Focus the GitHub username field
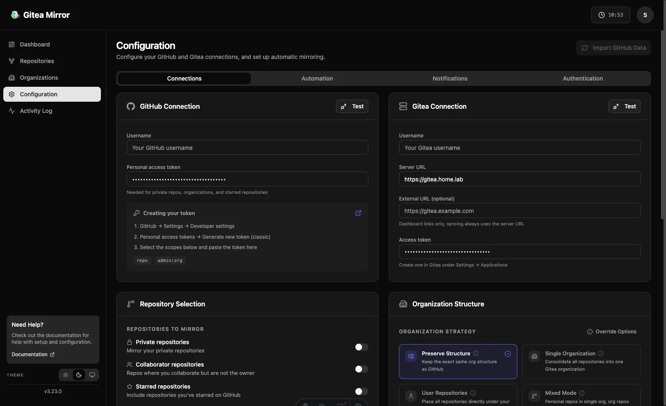This screenshot has height=406, width=666. tap(247, 147)
